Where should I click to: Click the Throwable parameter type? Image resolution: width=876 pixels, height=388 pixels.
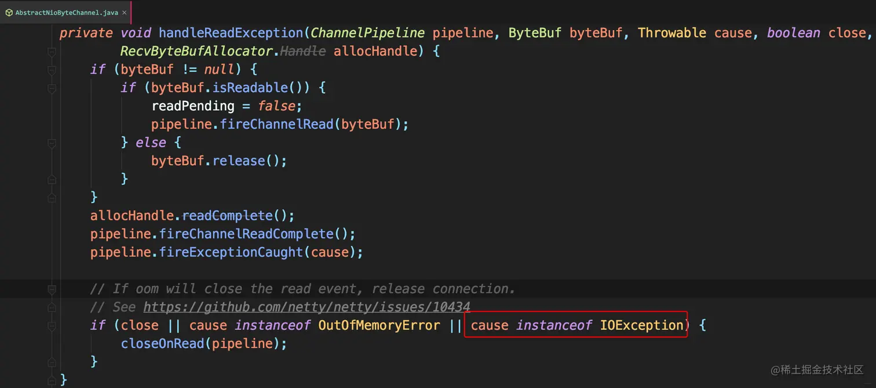point(672,33)
